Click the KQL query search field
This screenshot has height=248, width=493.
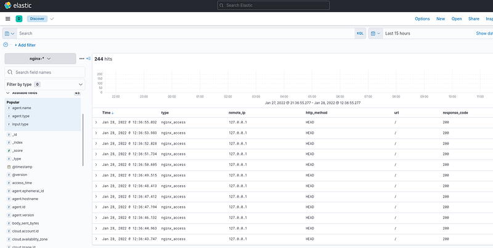185,33
